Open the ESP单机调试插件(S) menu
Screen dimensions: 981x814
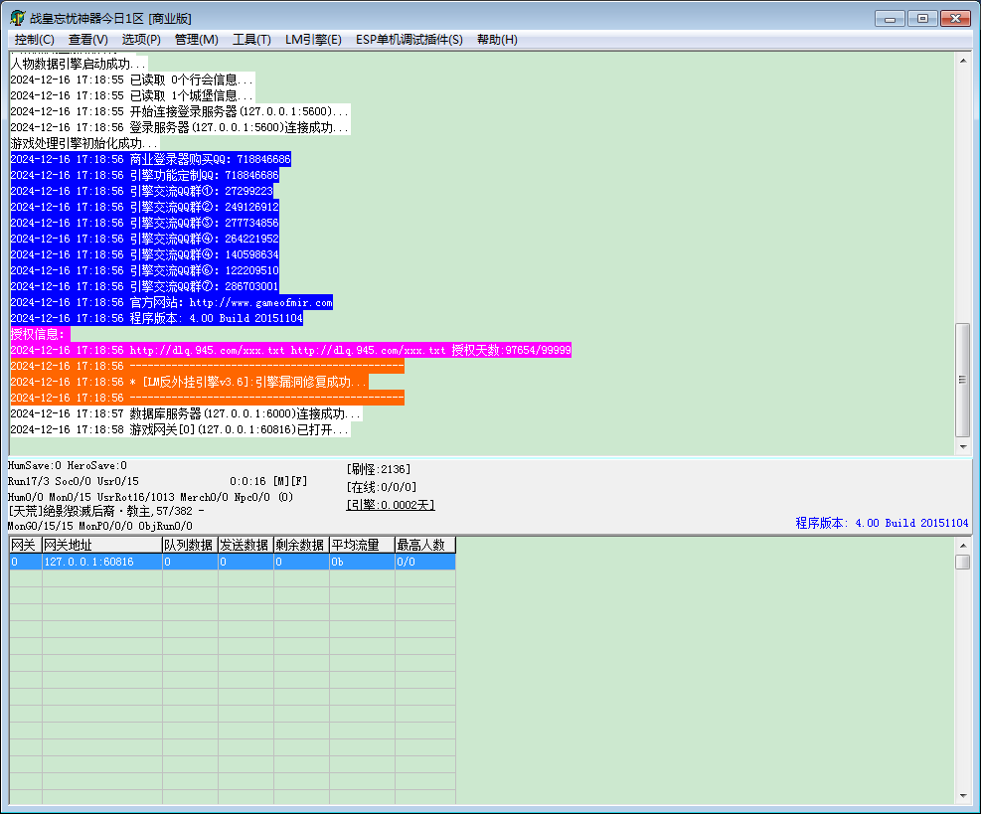(409, 40)
